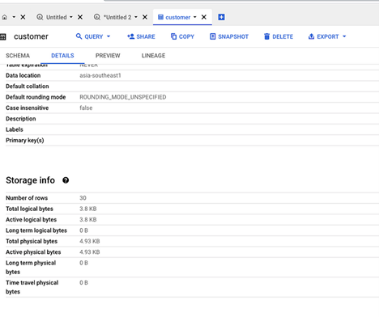
Task: Open the customer tab dropdown arrow
Action: [195, 17]
